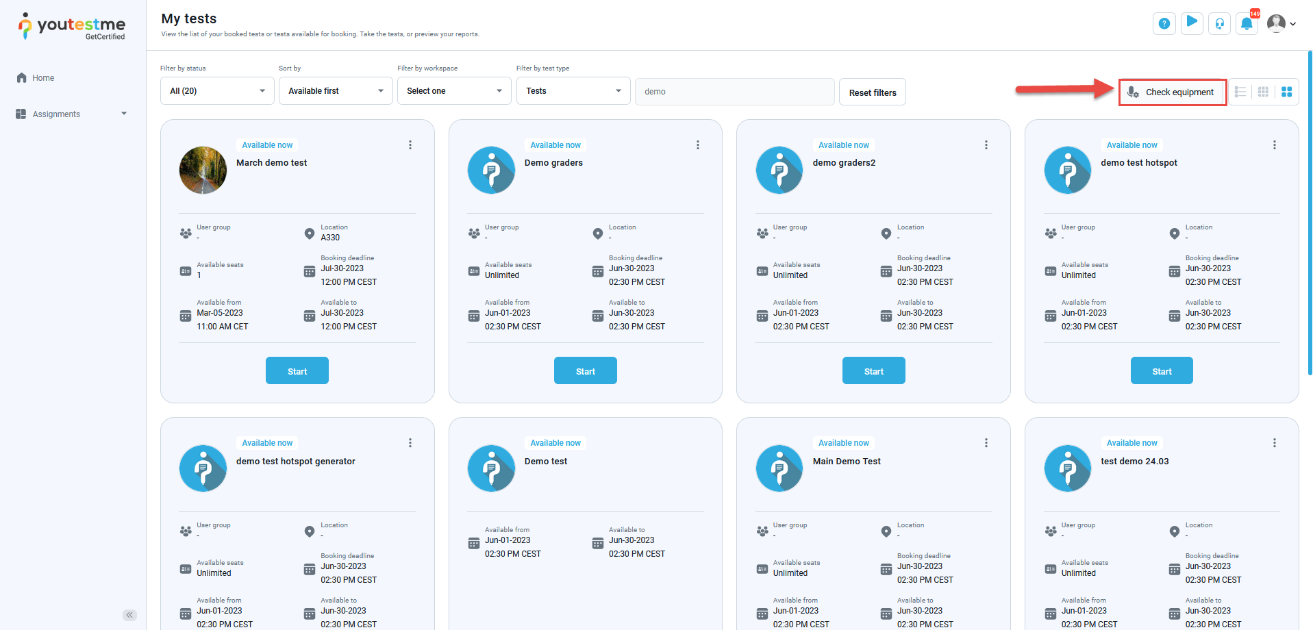This screenshot has width=1313, height=630.
Task: Switch to large card view layout
Action: point(1286,92)
